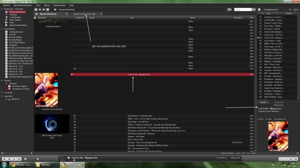The height and width of the screenshot is (168, 300).
Task: Collapse the Bibliotheek - MusicBee section
Action: coord(2,9)
